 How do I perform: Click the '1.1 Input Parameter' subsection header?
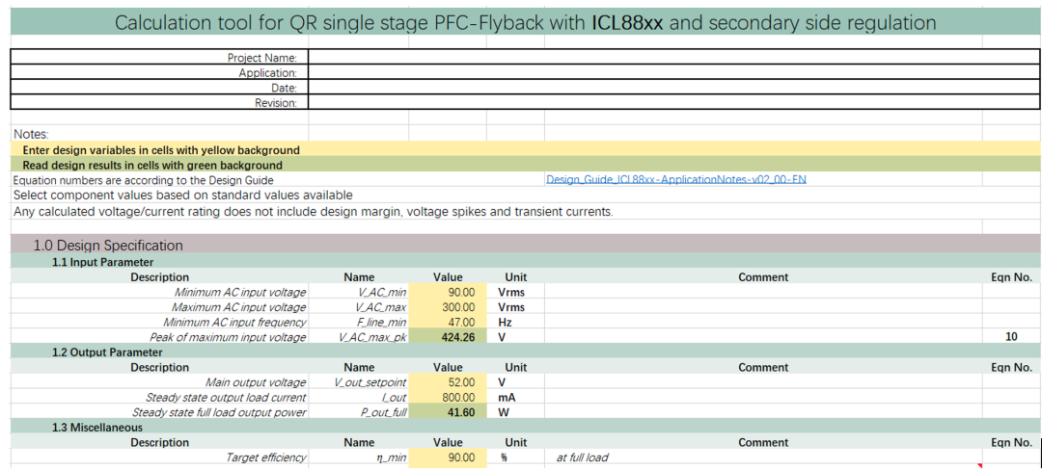tap(102, 262)
